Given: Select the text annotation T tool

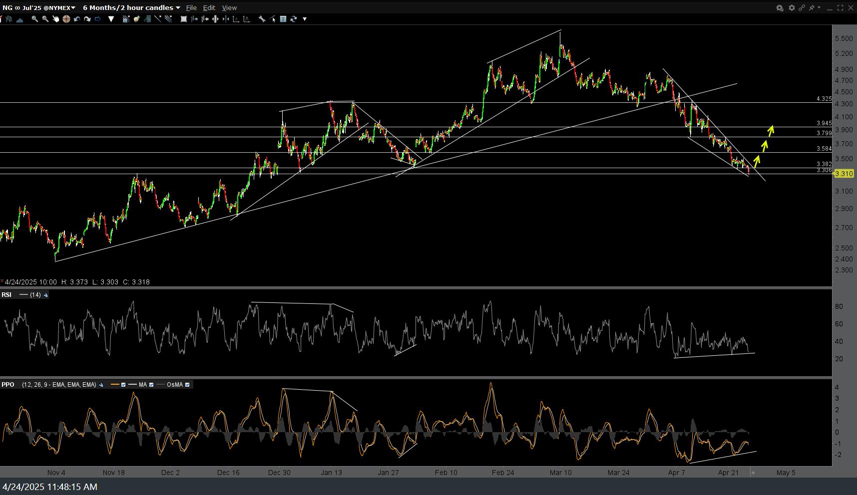Looking at the screenshot, I should 283,19.
